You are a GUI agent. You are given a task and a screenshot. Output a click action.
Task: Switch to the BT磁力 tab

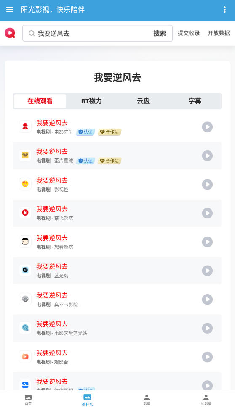point(91,101)
